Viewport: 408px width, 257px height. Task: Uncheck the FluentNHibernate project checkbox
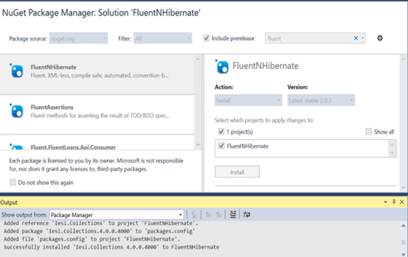[222, 146]
